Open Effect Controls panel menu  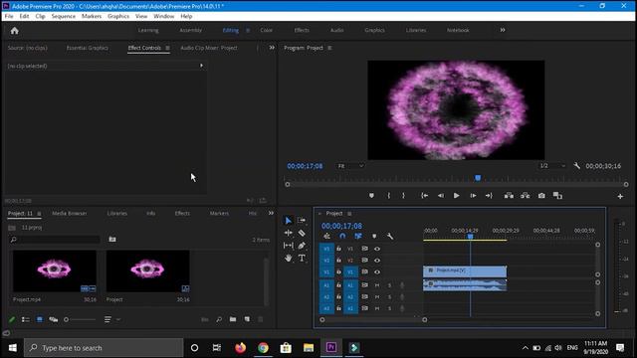click(167, 48)
